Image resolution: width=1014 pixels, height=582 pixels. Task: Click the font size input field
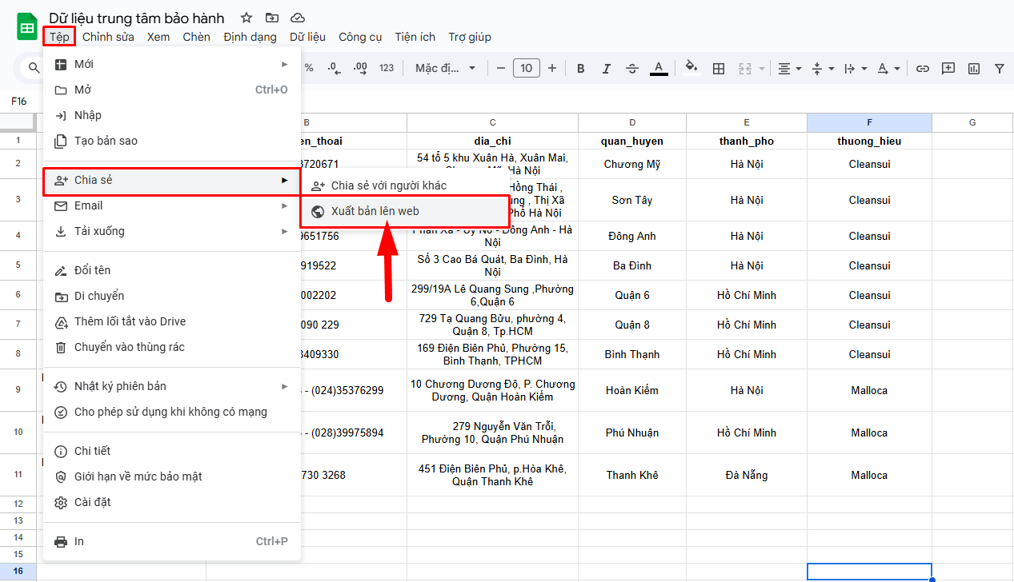click(x=526, y=68)
